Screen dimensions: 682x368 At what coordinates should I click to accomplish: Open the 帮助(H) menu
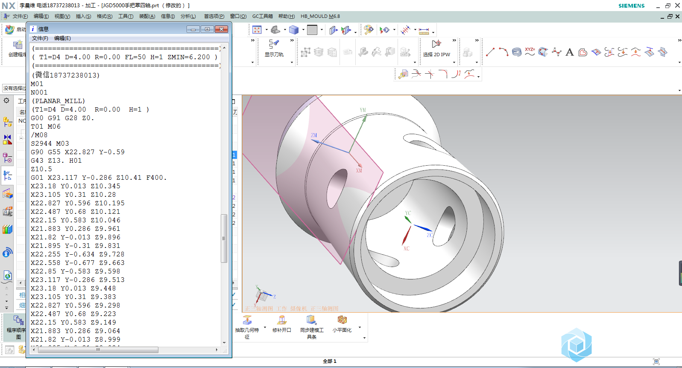(x=286, y=16)
